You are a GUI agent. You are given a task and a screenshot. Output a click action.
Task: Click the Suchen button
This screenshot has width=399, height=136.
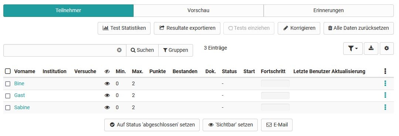142,50
